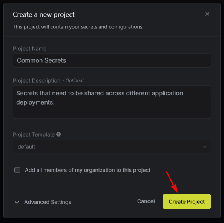Click the italic 'Optional' hint text
This screenshot has height=223, width=224.
(x=74, y=81)
